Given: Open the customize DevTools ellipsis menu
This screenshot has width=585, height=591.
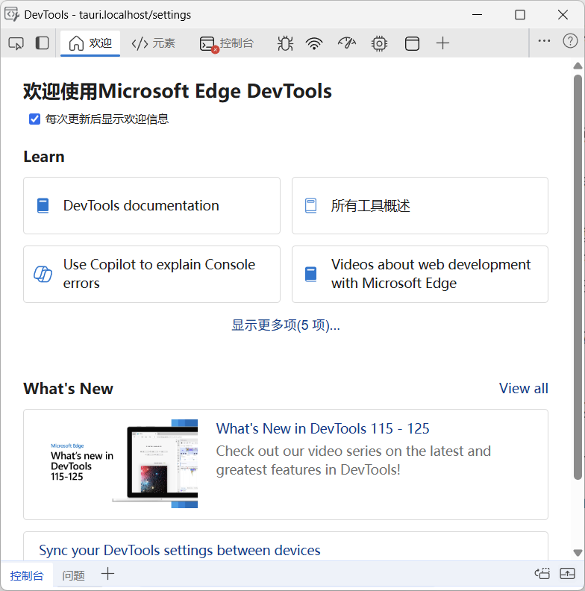Looking at the screenshot, I should 544,41.
